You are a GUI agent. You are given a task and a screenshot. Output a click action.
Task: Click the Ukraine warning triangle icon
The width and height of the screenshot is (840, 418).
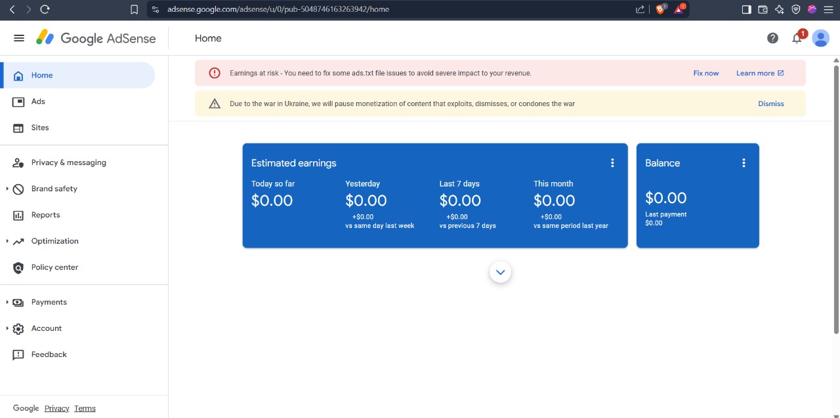(215, 104)
